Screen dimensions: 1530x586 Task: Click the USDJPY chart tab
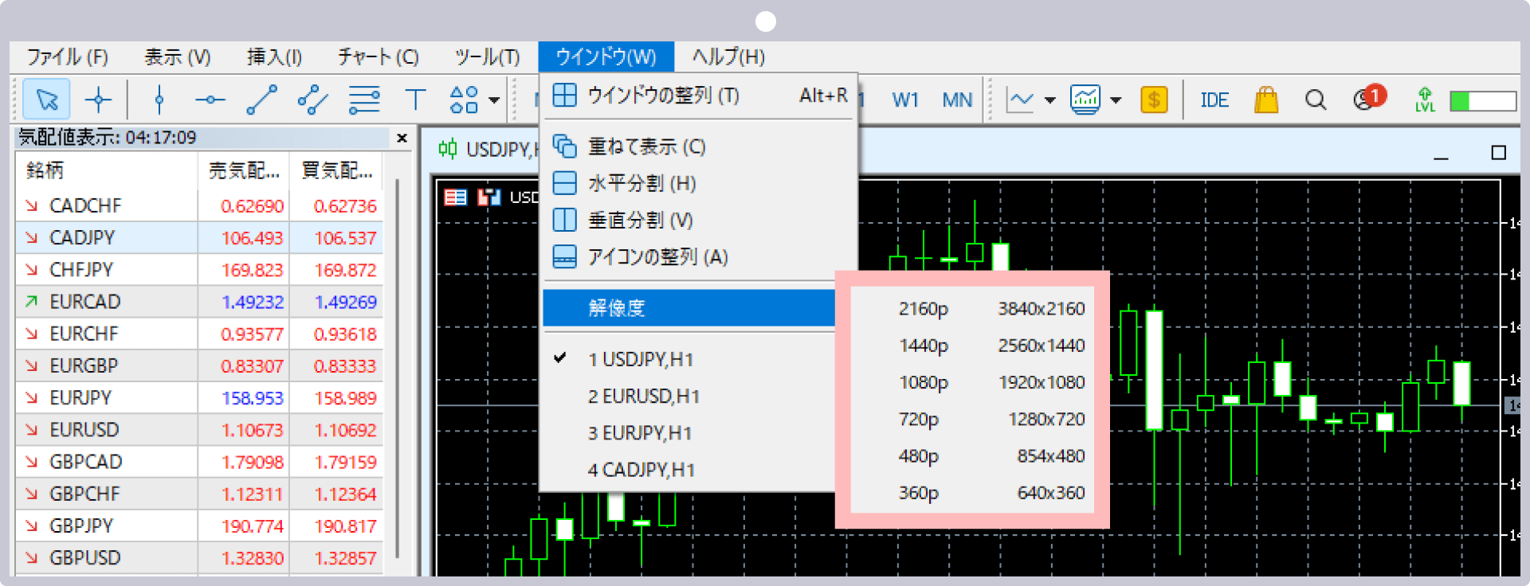click(x=488, y=149)
